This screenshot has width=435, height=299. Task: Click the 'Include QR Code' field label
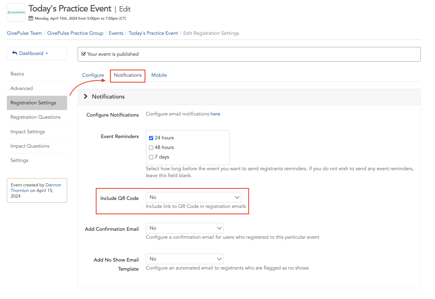(119, 198)
